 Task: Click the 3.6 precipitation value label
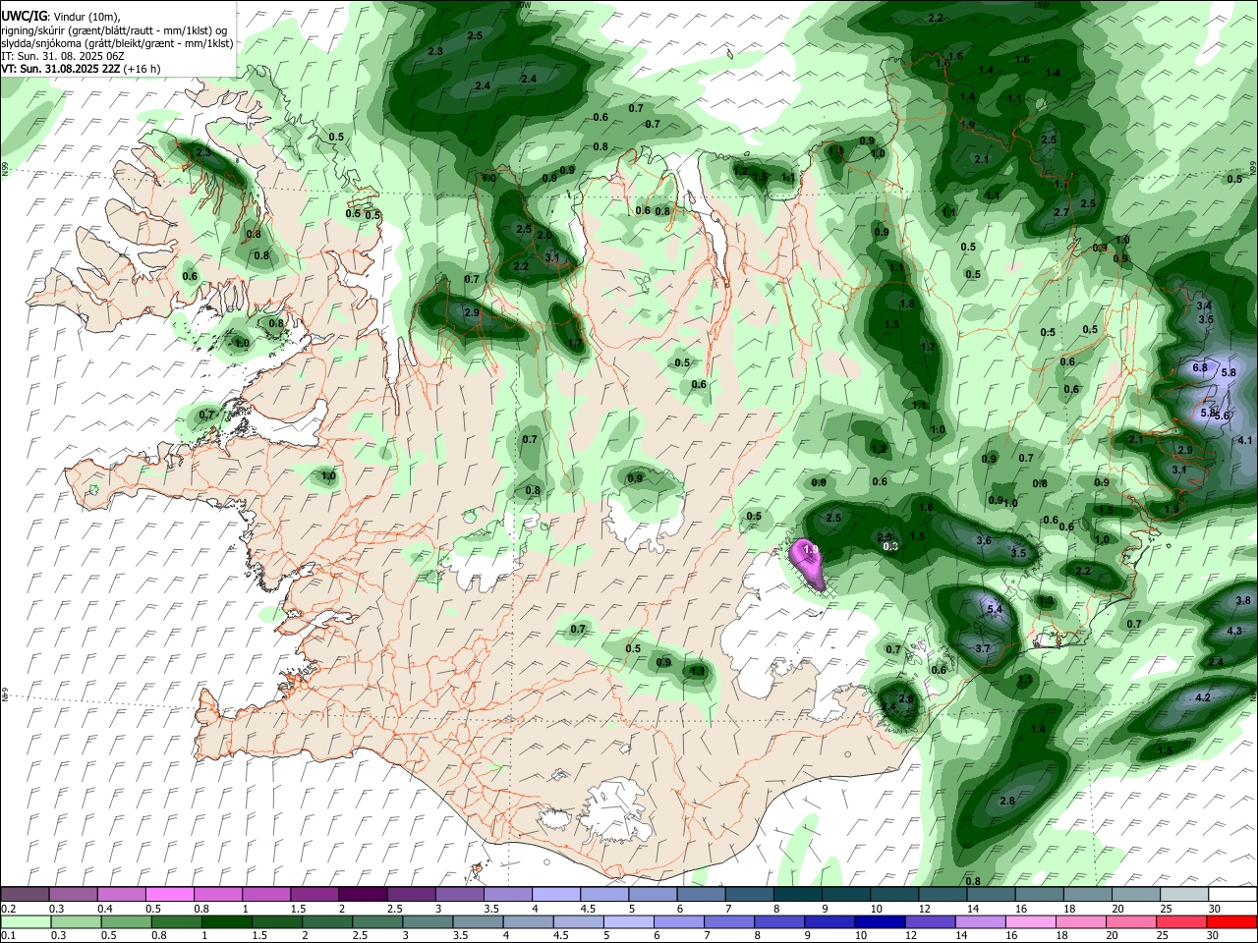click(x=984, y=541)
